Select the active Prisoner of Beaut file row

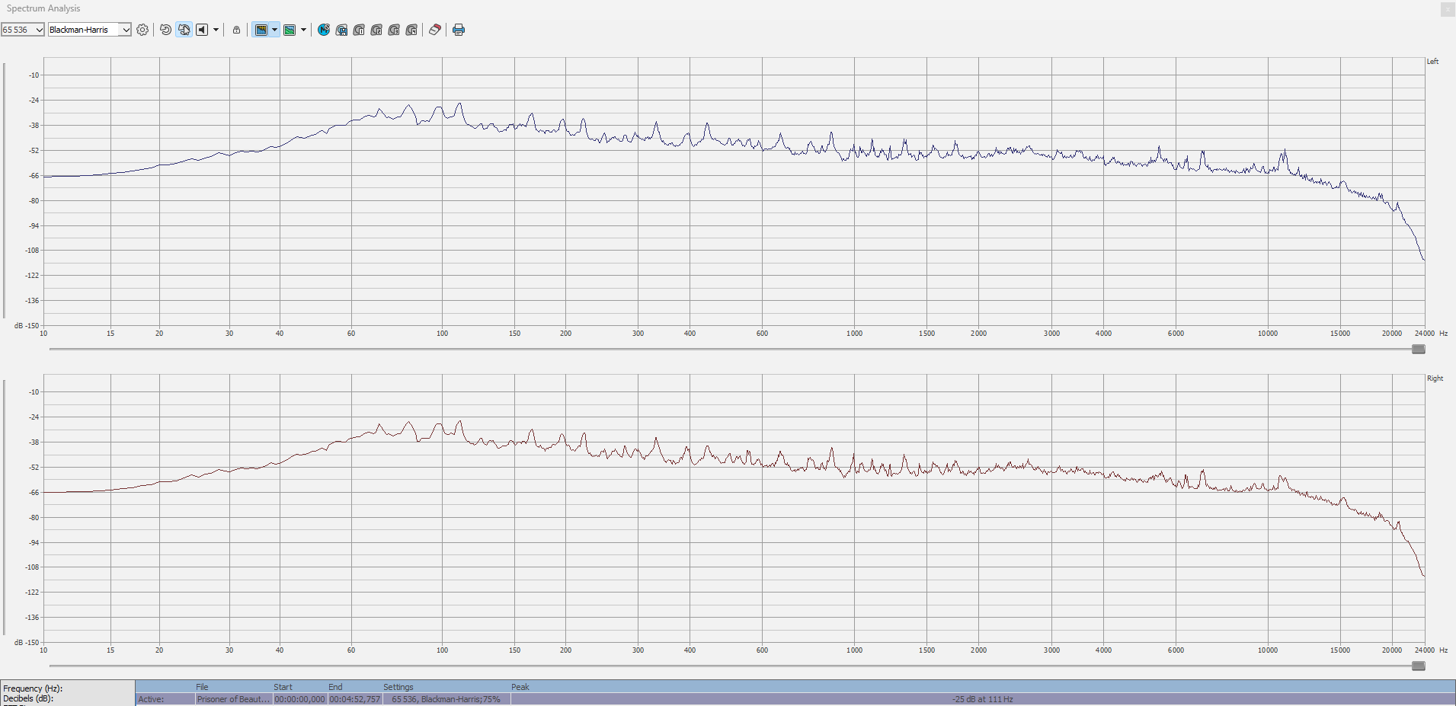[233, 699]
